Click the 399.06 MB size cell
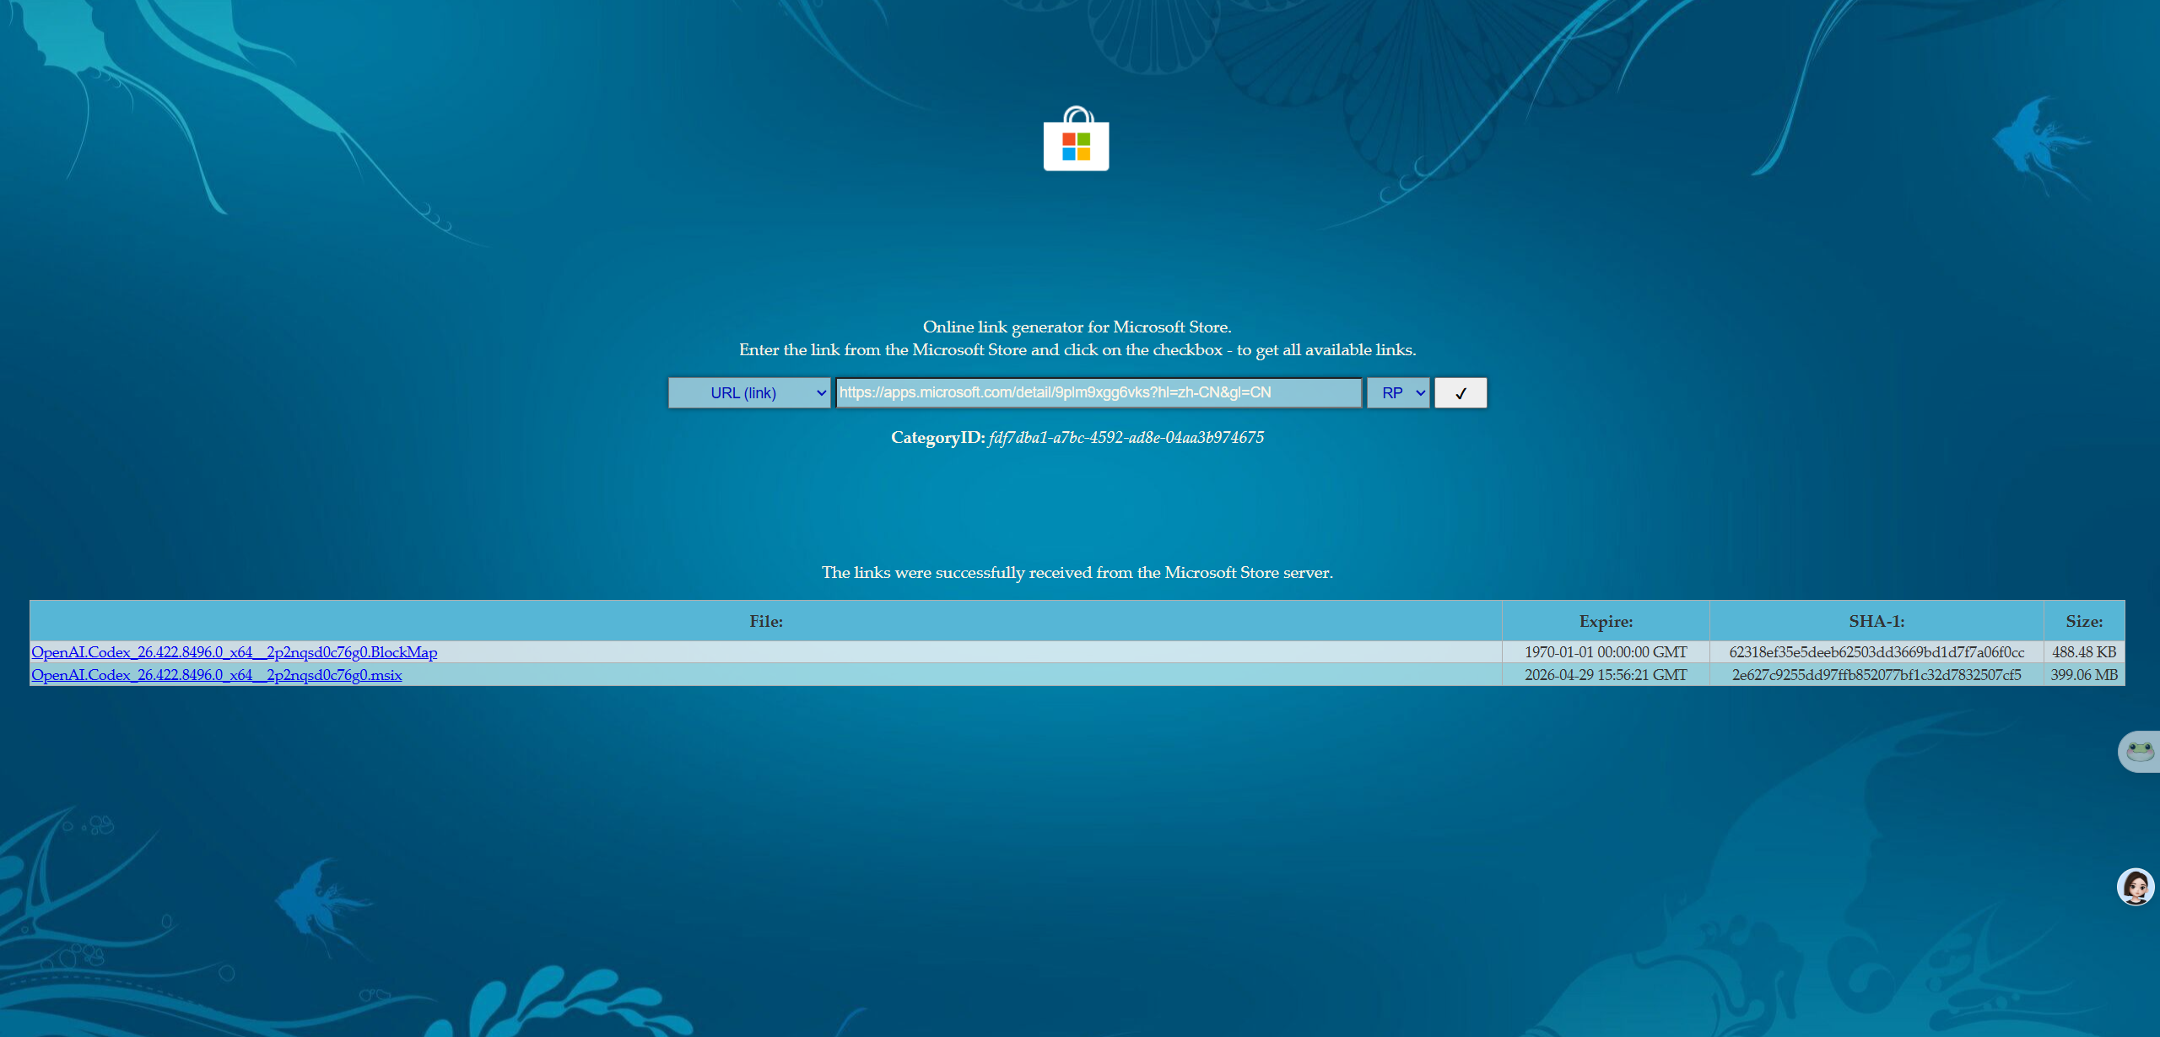This screenshot has width=2160, height=1037. tap(2083, 675)
